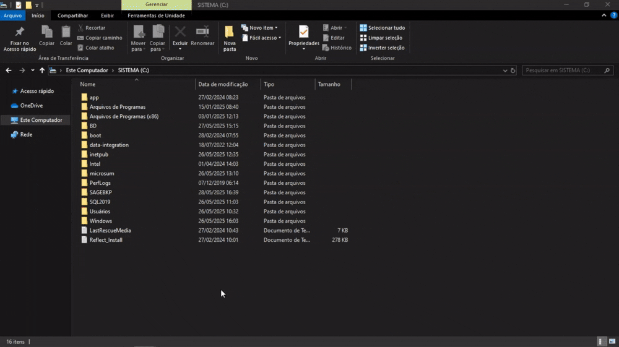Sort by Data de modificação column header

(x=223, y=84)
